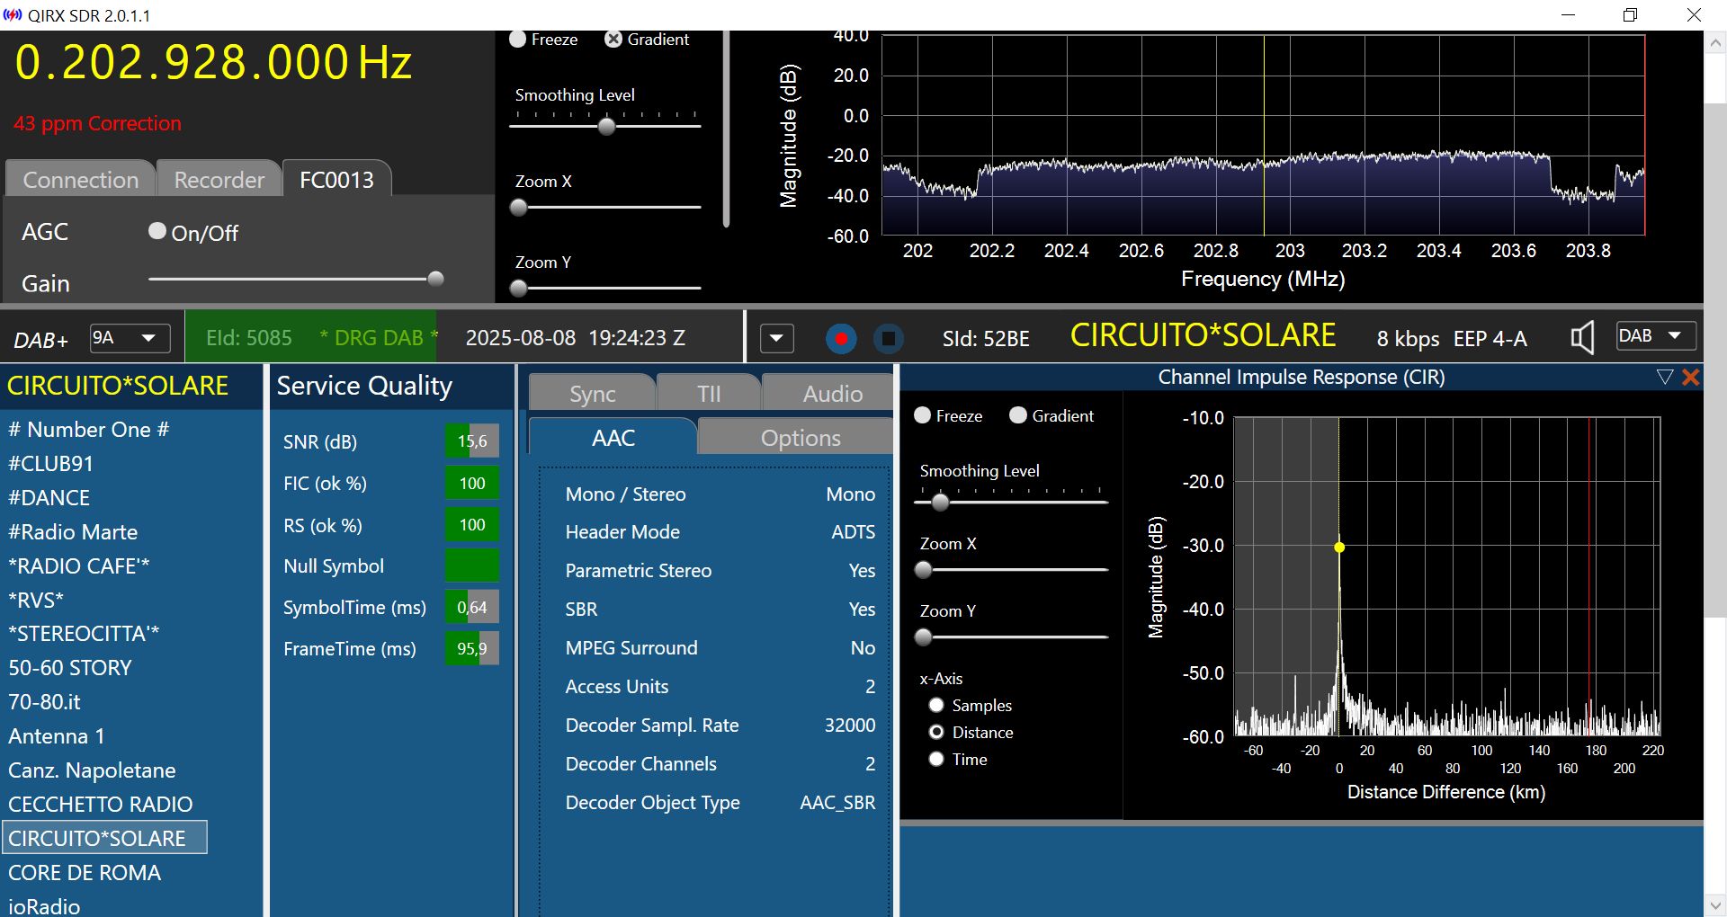Switch to the TII tab
This screenshot has width=1727, height=917.
[709, 394]
